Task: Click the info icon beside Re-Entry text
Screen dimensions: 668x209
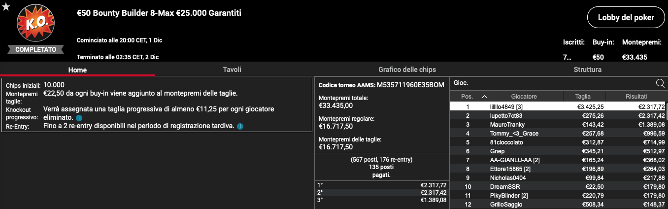Action: click(240, 127)
